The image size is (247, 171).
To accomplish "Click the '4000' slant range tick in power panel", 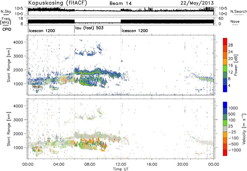I will pos(18,42).
